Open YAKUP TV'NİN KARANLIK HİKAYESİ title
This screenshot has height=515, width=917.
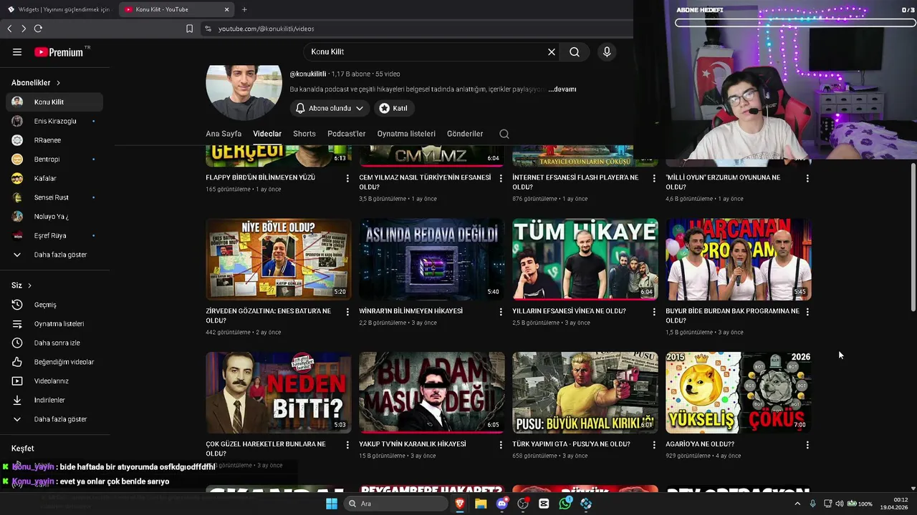tap(413, 444)
